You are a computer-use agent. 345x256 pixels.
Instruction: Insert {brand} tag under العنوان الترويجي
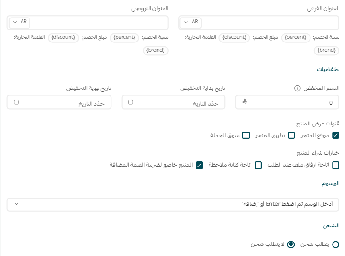[156, 50]
